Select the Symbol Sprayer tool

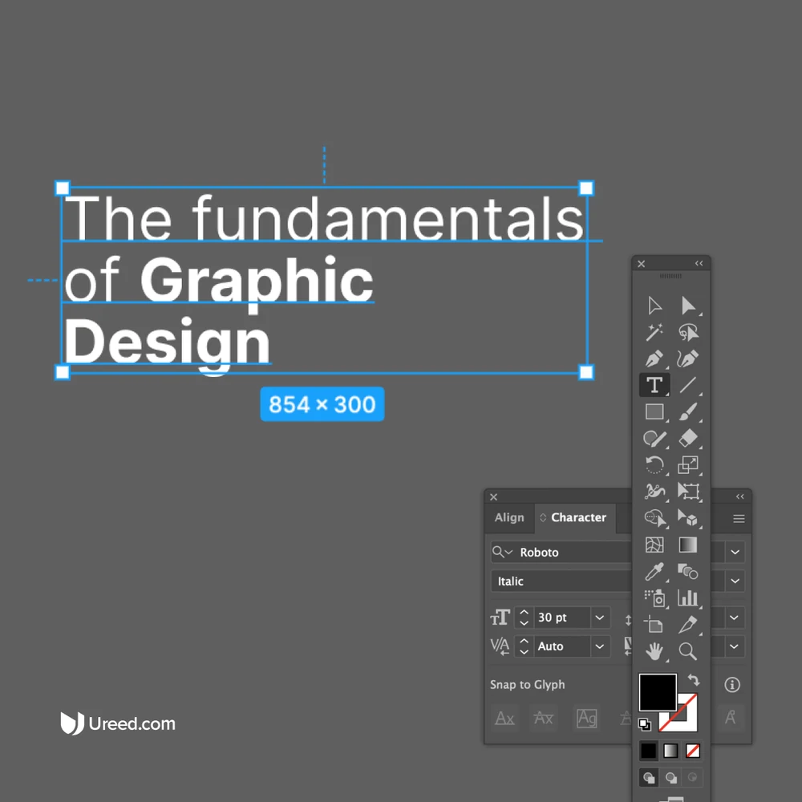click(655, 598)
